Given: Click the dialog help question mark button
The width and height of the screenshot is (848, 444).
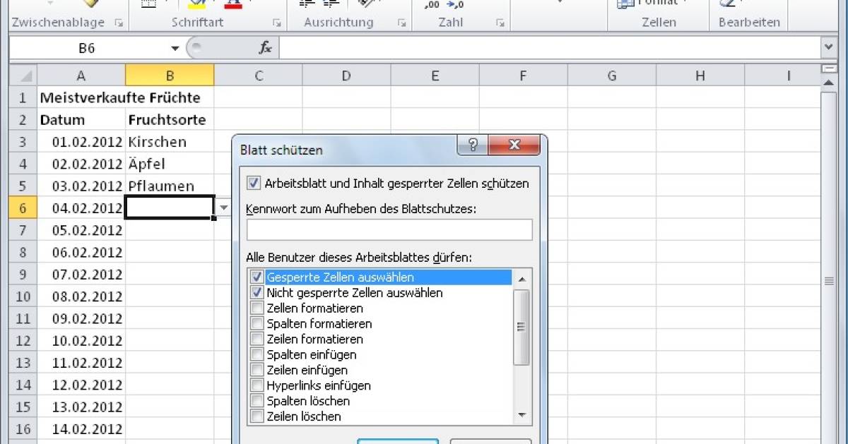Looking at the screenshot, I should click(471, 145).
